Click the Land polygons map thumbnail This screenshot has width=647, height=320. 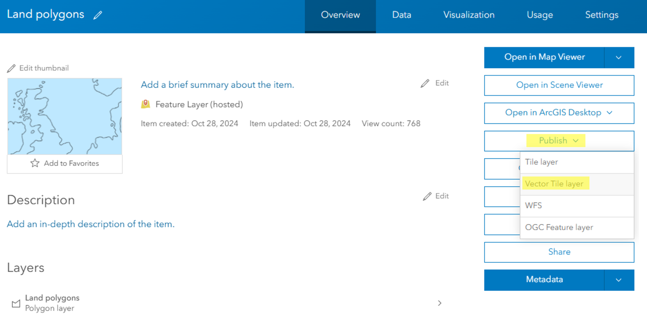pos(64,116)
